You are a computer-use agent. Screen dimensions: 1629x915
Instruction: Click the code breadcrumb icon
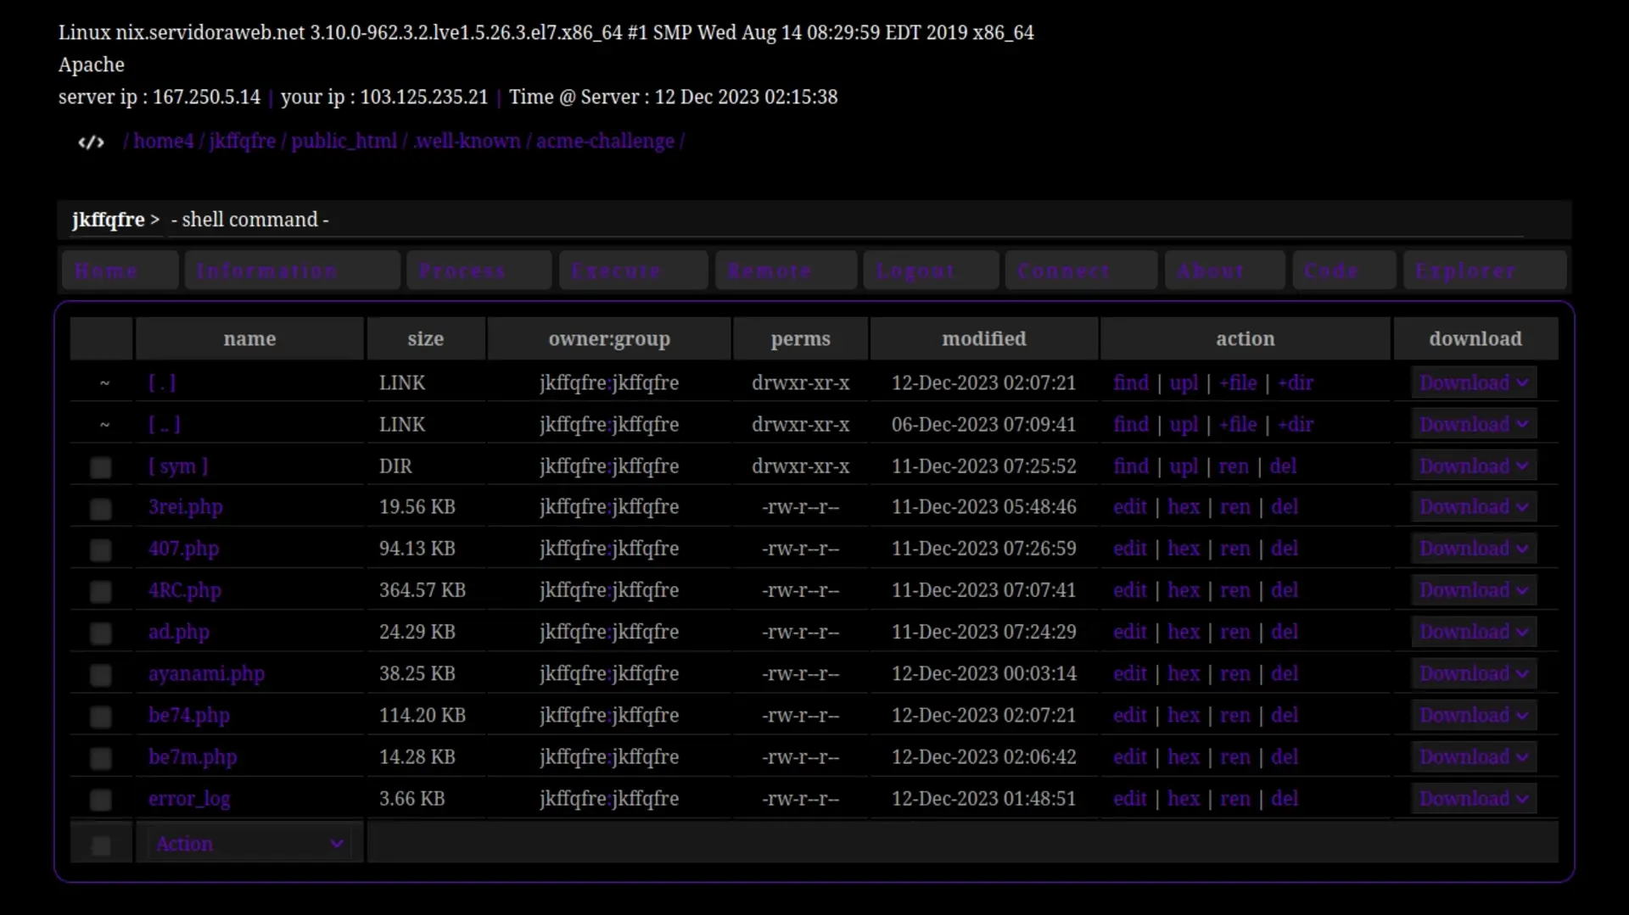pos(90,142)
